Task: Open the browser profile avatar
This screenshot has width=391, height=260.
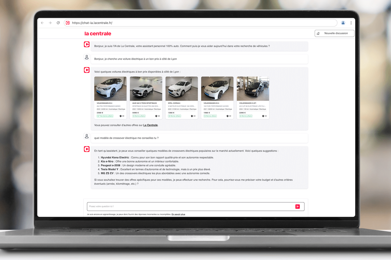Action: [x=343, y=23]
